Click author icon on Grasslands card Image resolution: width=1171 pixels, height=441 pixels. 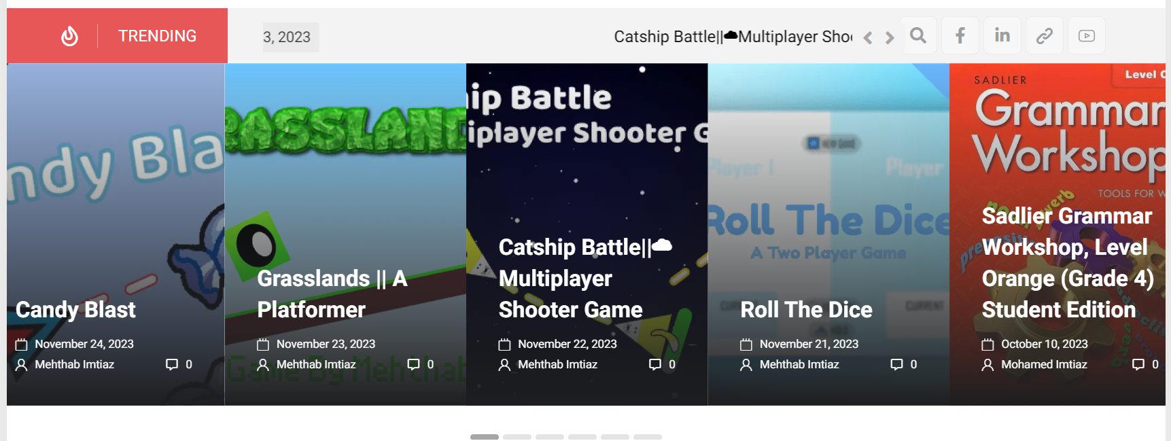click(x=263, y=365)
